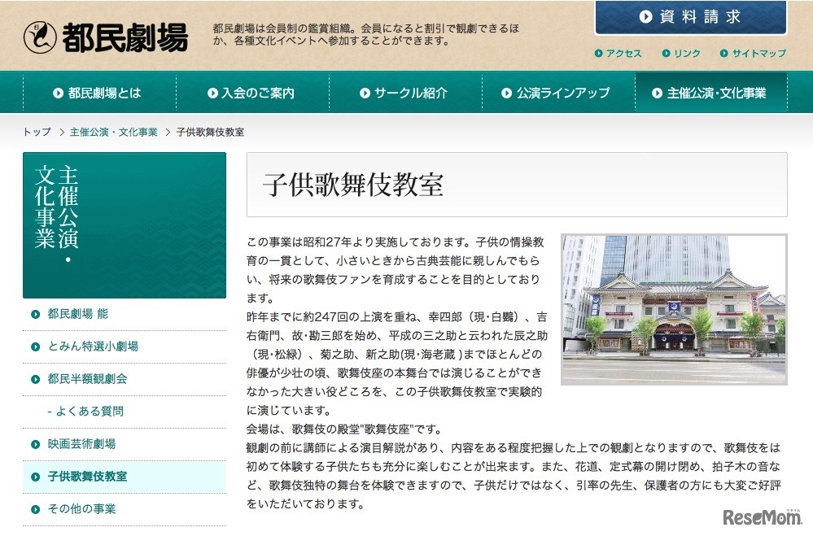Click the arrow icon next to アクセス
The width and height of the screenshot is (813, 536).
(x=599, y=53)
